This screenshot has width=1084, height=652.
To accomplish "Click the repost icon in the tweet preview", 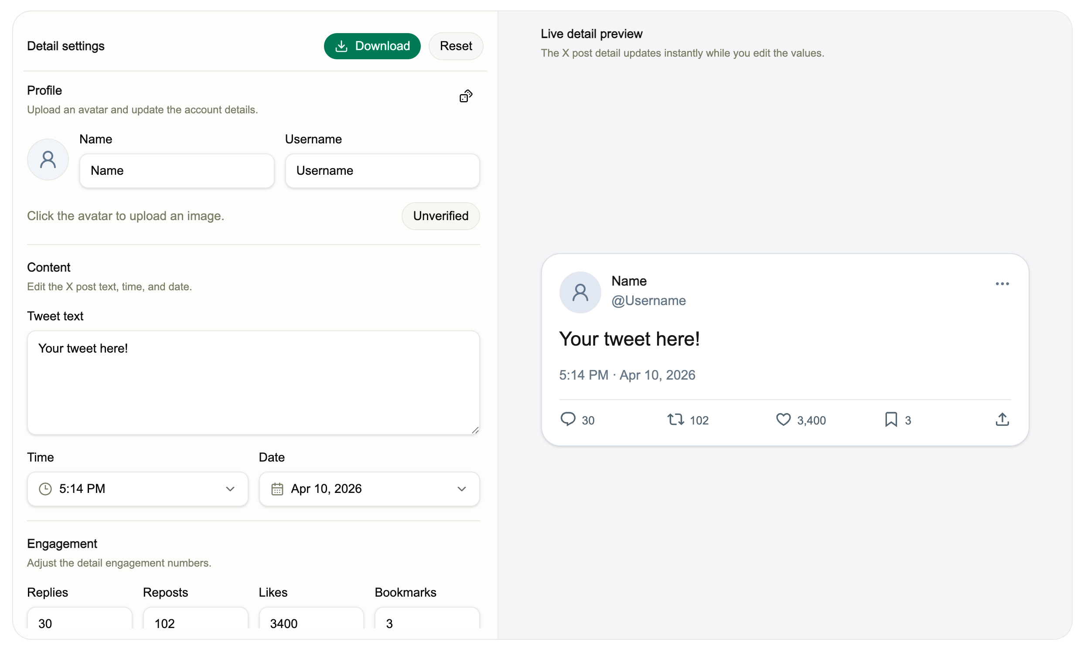I will [x=675, y=420].
